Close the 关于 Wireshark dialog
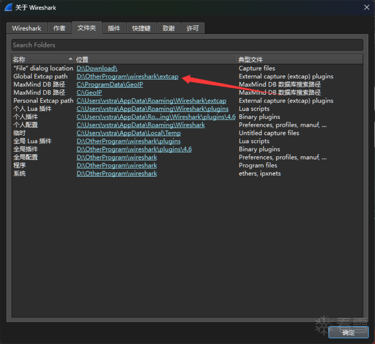 367,8
